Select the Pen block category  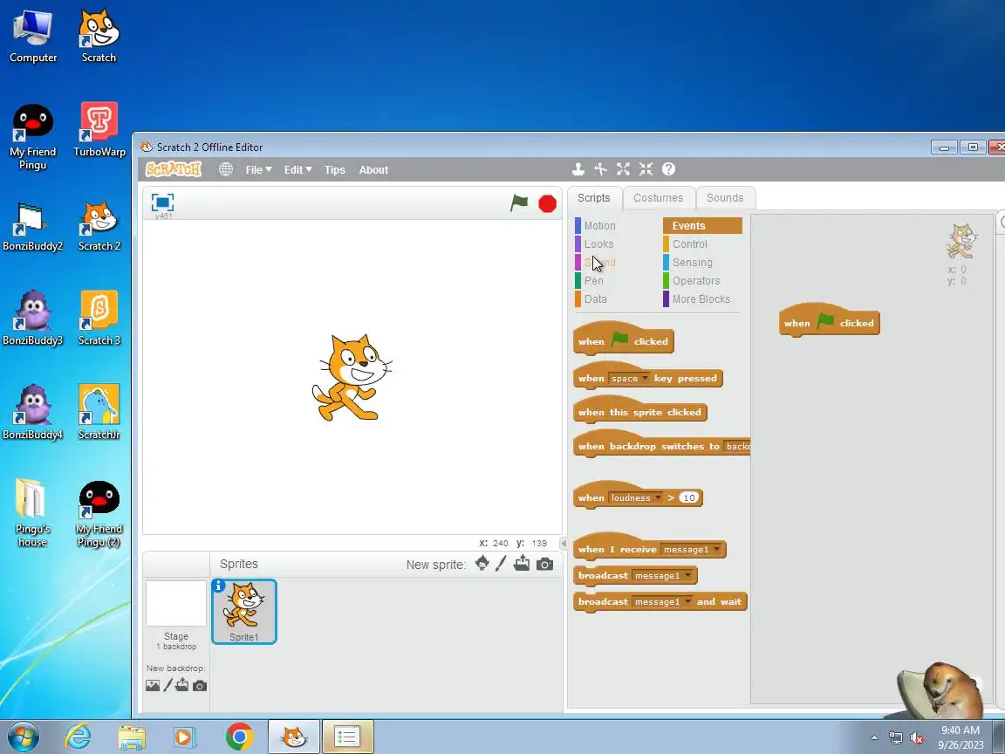593,281
